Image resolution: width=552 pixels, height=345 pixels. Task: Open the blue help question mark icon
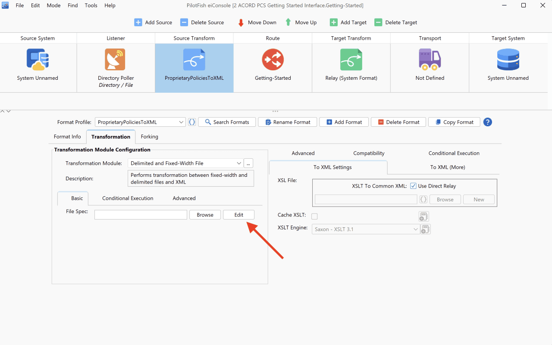click(488, 122)
